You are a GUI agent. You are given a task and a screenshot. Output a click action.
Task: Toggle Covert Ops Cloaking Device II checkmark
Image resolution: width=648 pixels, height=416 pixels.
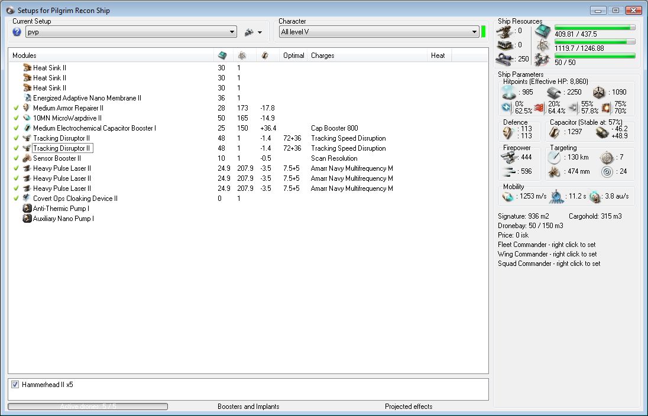point(16,199)
